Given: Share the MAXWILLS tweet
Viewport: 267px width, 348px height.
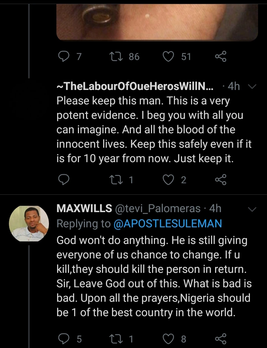Looking at the screenshot, I should (221, 338).
